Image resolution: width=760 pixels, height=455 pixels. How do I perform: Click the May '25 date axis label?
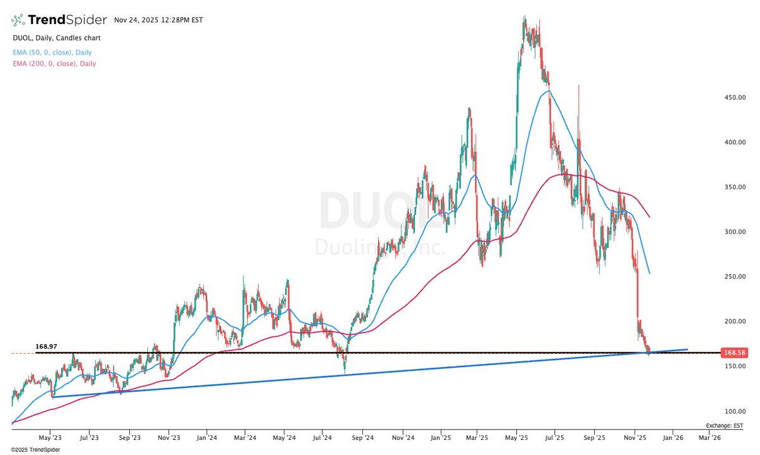tap(517, 437)
